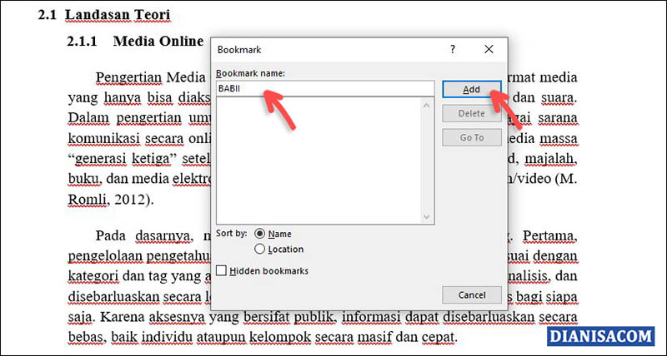This screenshot has width=667, height=356.
Task: Cancel the Bookmark dialog
Action: coord(471,295)
